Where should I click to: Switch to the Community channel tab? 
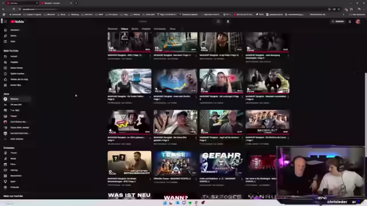click(x=159, y=29)
